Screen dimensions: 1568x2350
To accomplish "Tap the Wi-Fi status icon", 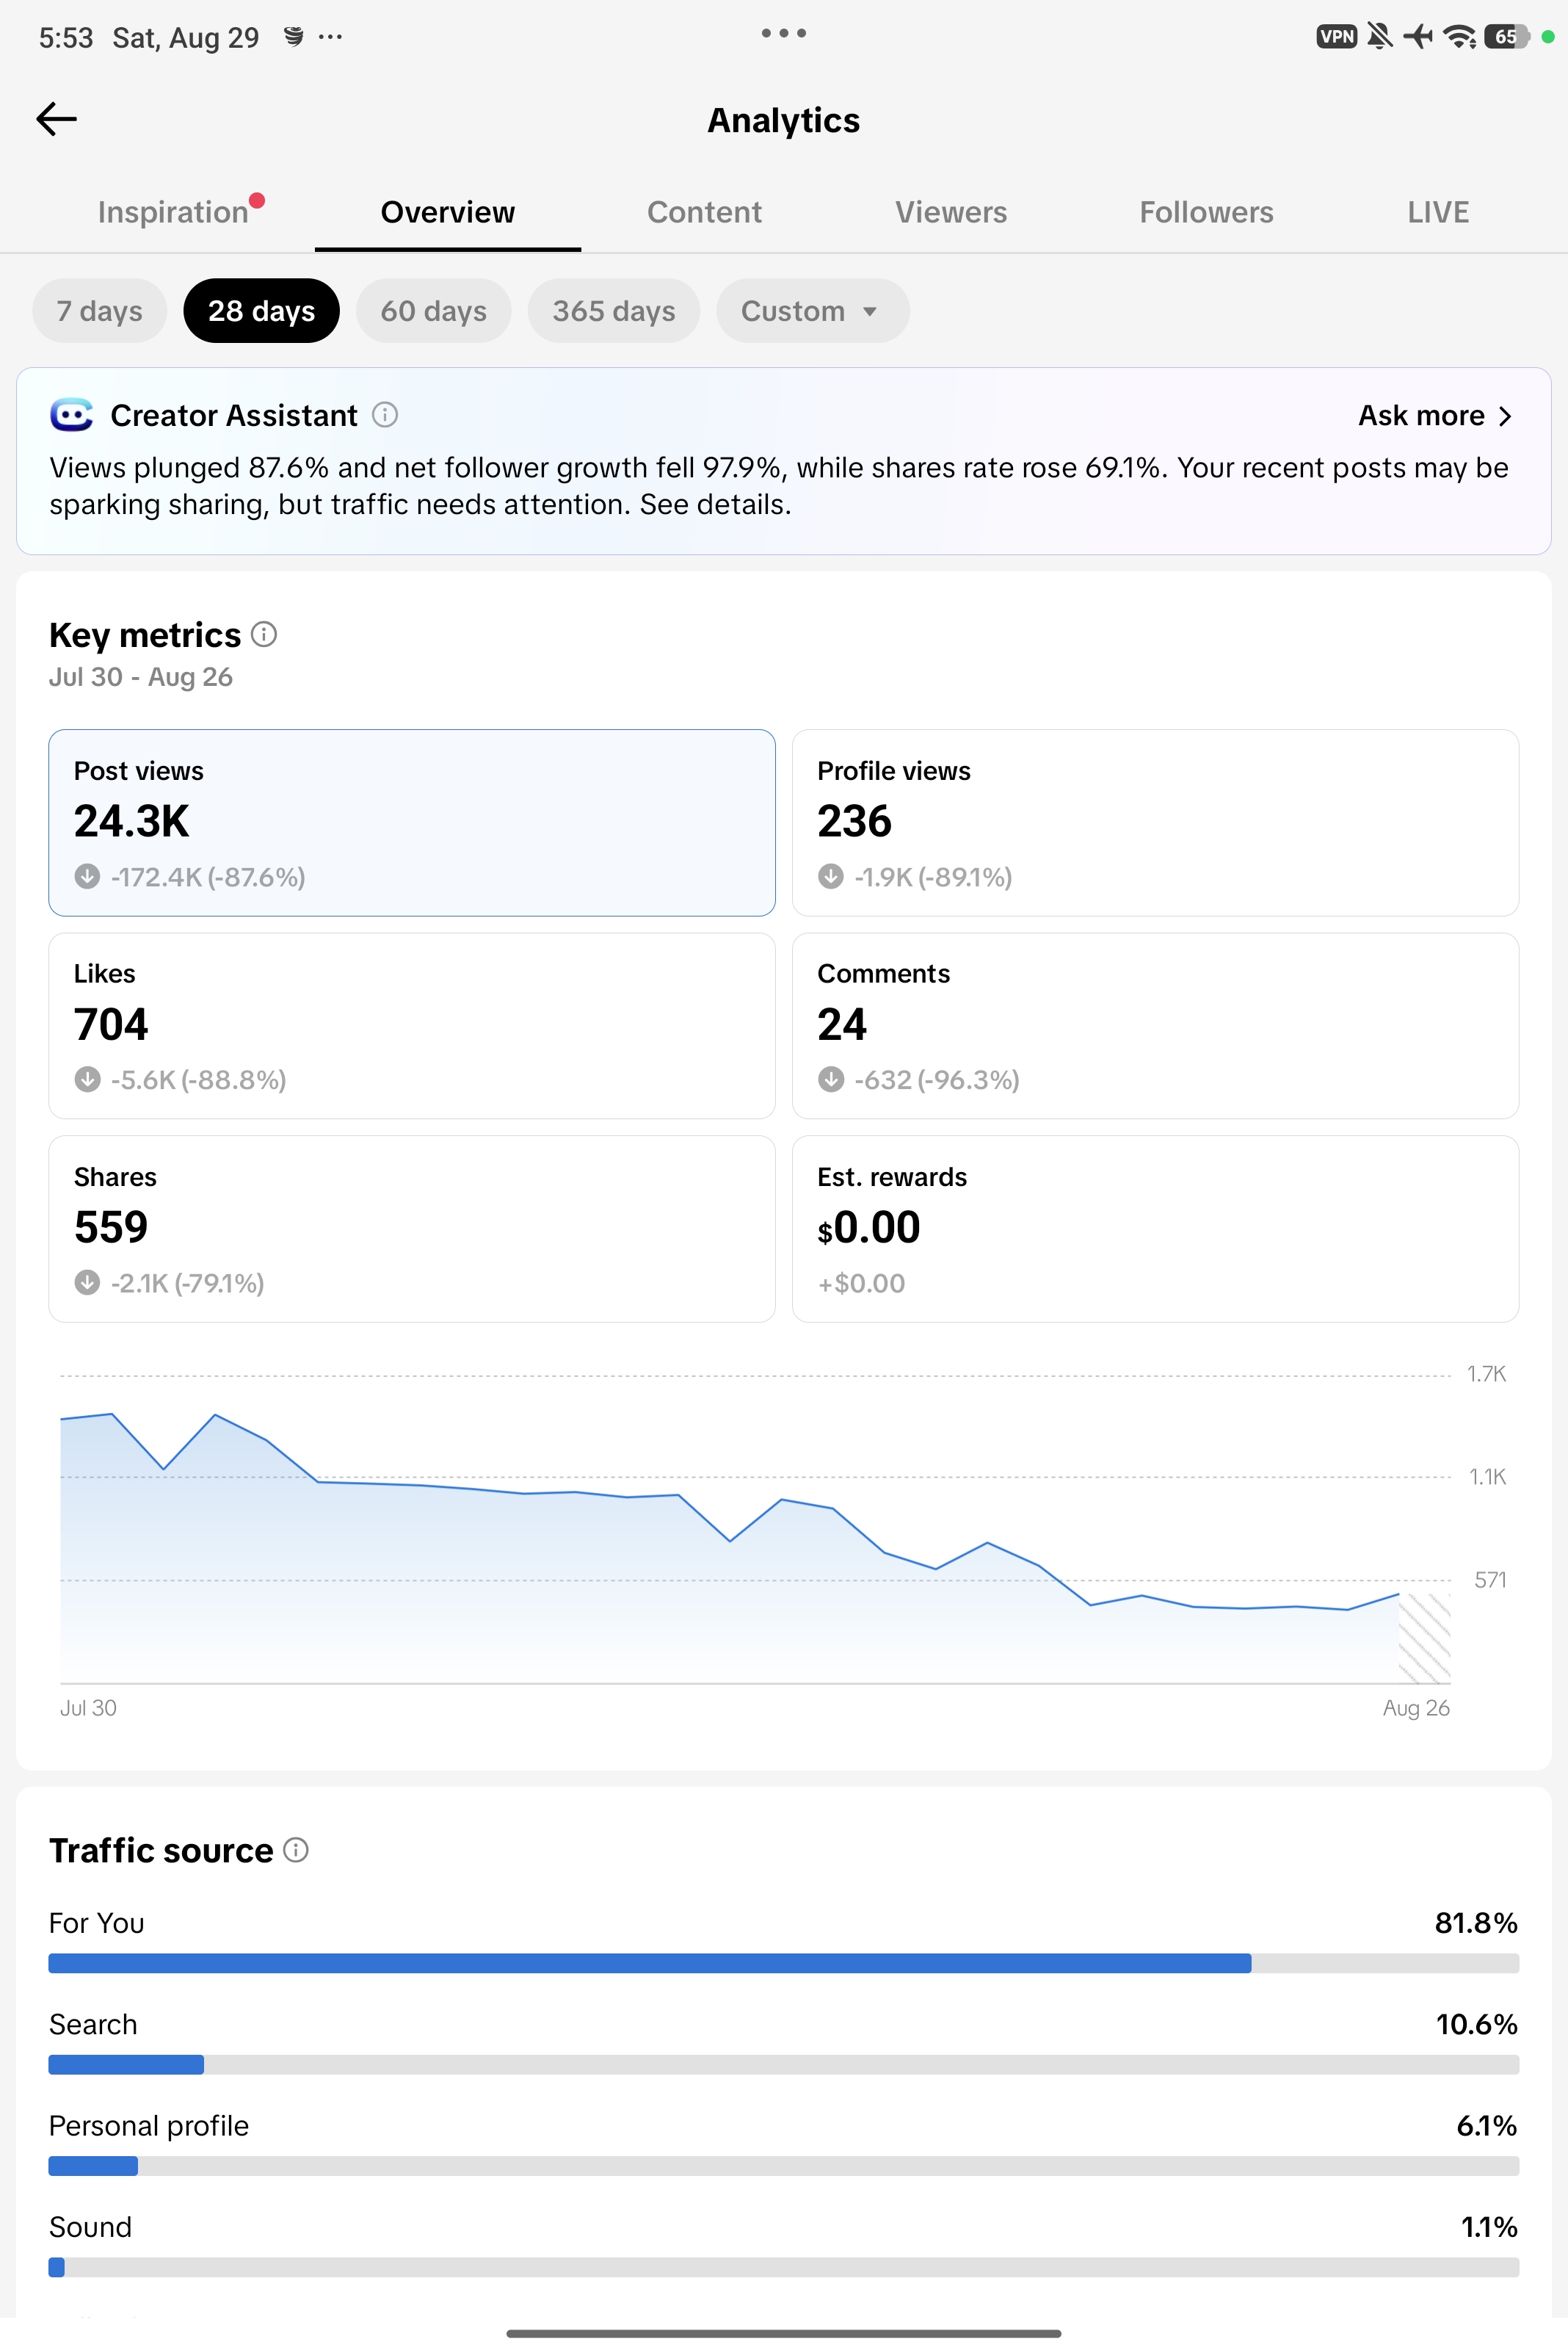I will pos(1459,37).
